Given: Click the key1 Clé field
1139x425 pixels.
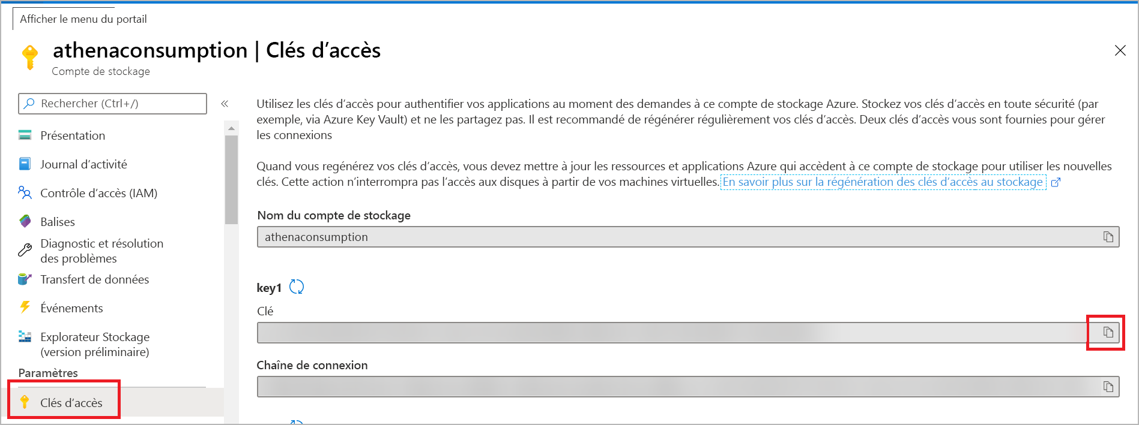Looking at the screenshot, I should (x=688, y=333).
